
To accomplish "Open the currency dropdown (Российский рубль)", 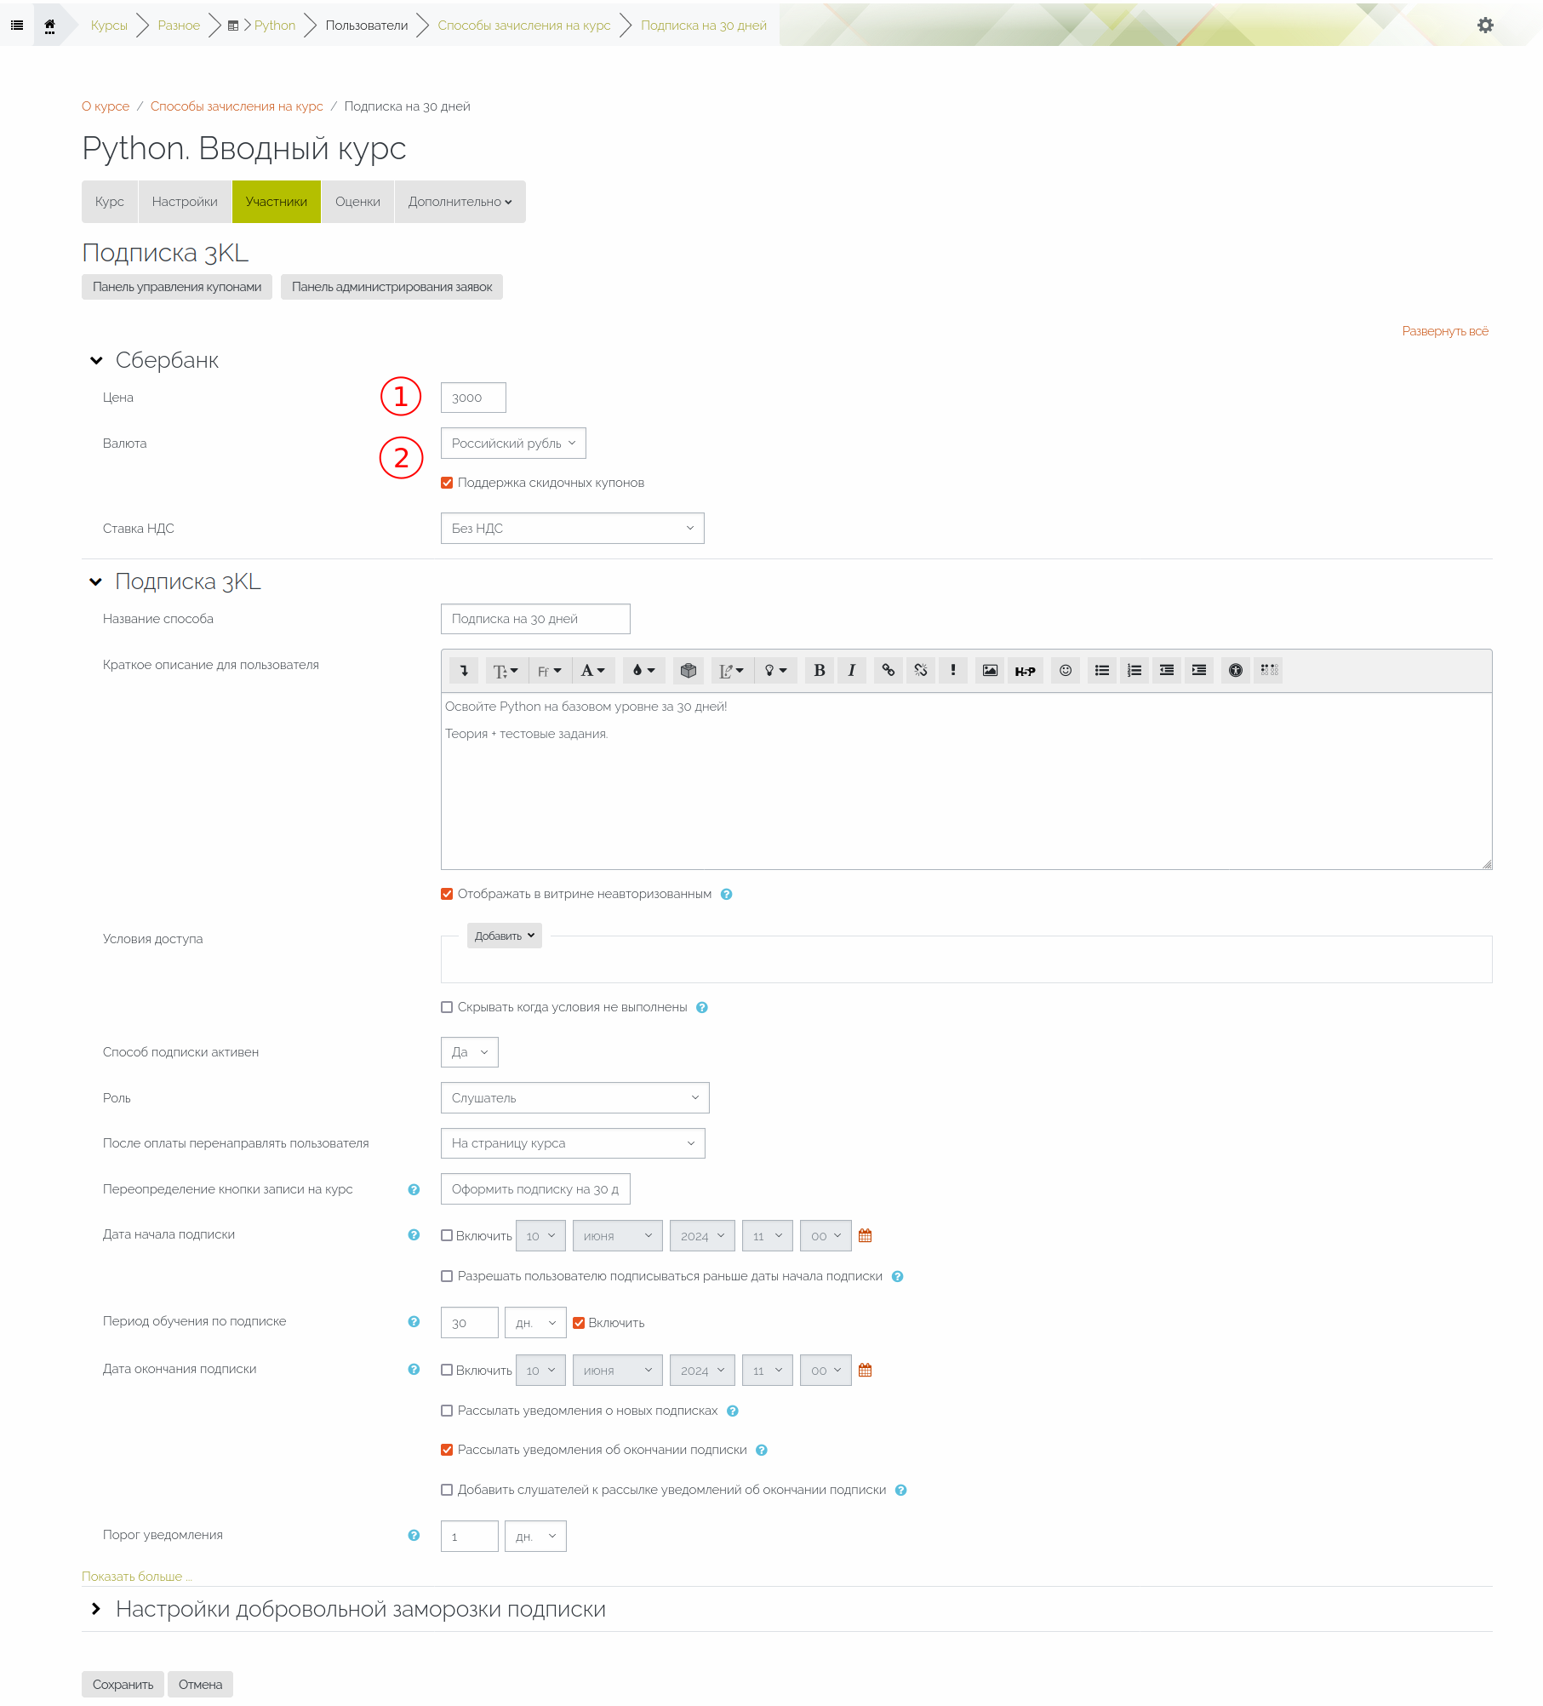I will pyautogui.click(x=513, y=444).
